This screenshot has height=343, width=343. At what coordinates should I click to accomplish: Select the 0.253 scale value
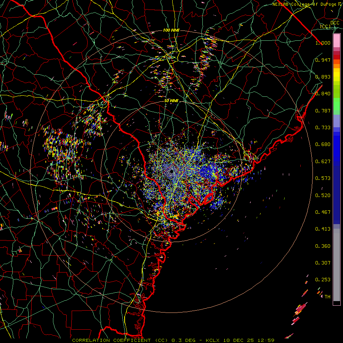(323, 280)
